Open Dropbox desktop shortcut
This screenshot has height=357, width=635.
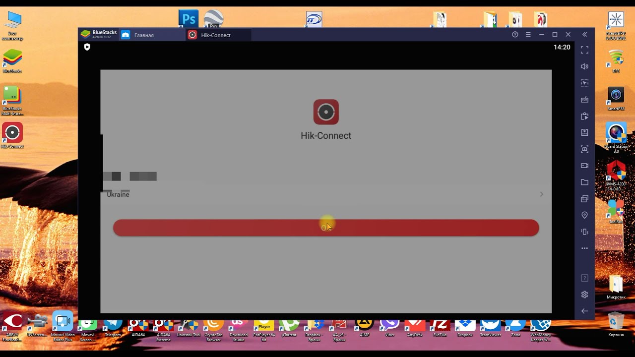point(465,328)
